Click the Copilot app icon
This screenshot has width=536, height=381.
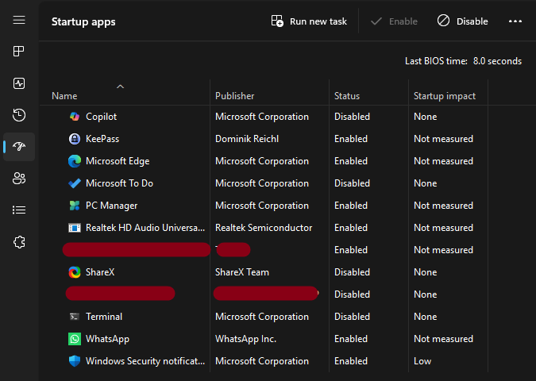pyautogui.click(x=75, y=117)
